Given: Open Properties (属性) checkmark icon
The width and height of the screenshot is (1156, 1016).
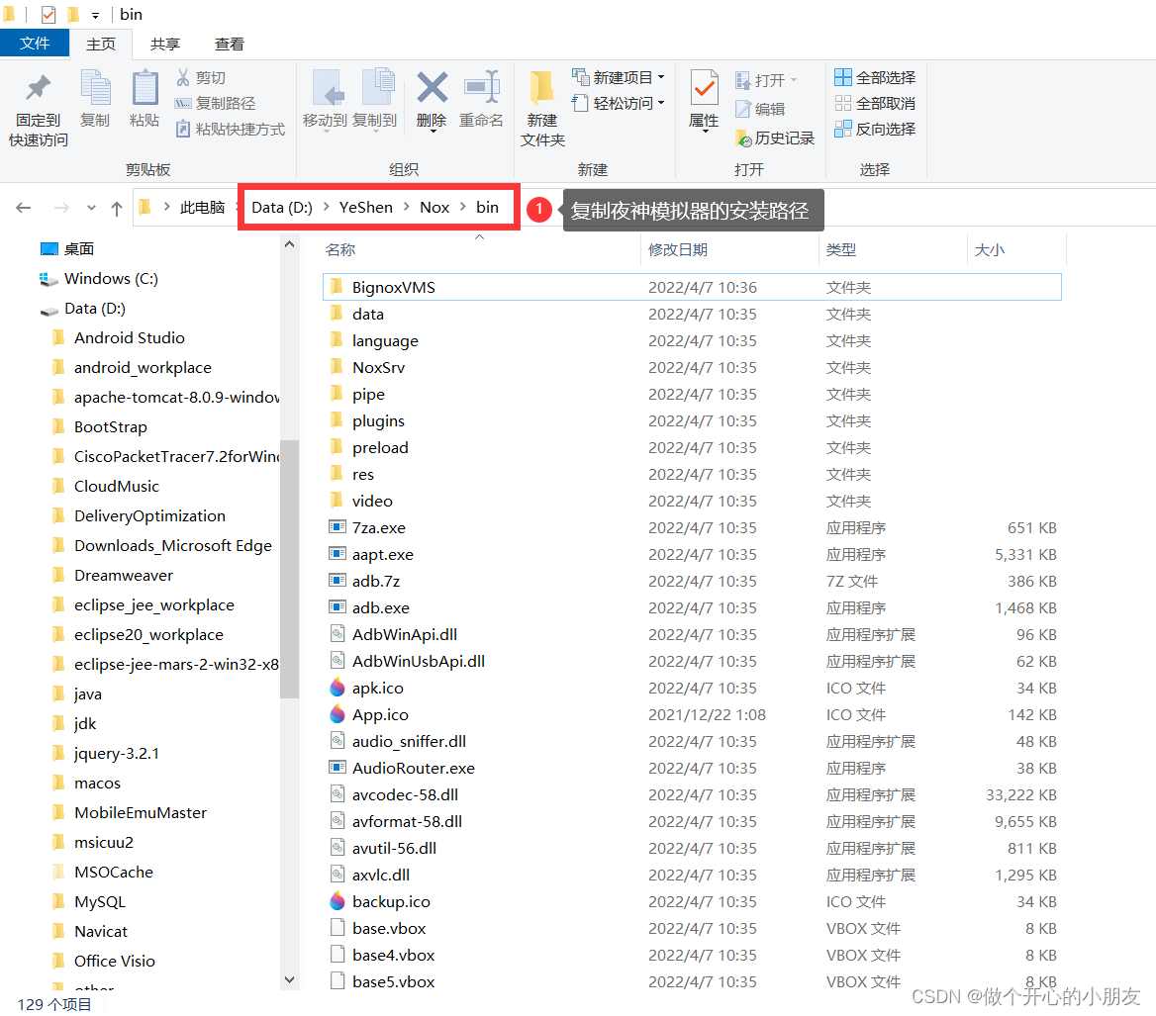Looking at the screenshot, I should [x=704, y=88].
